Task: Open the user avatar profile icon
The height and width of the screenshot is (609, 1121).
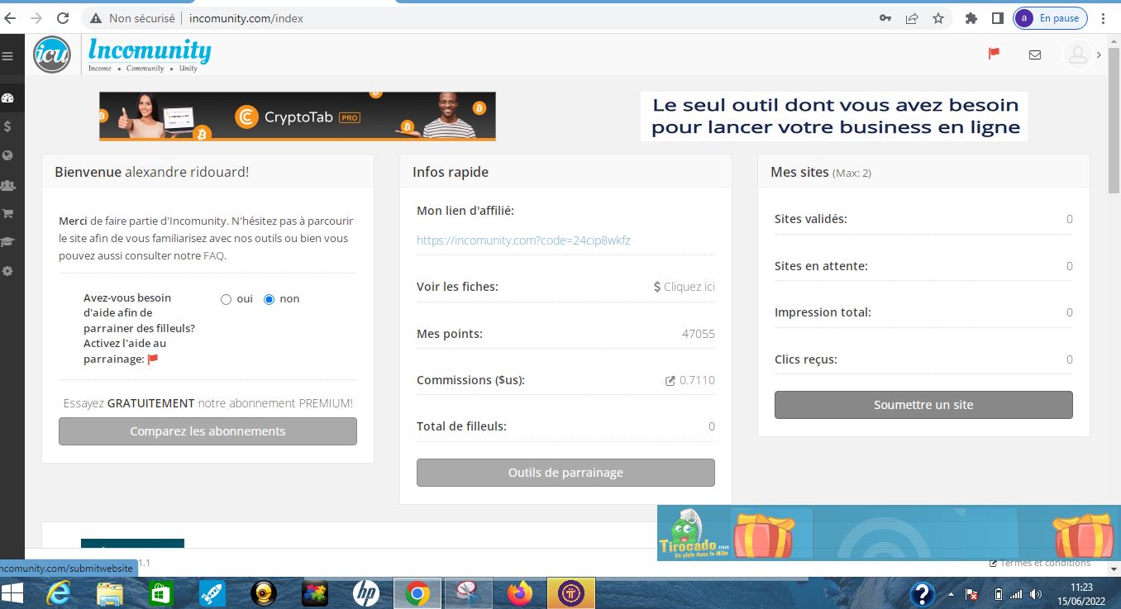Action: point(1077,55)
